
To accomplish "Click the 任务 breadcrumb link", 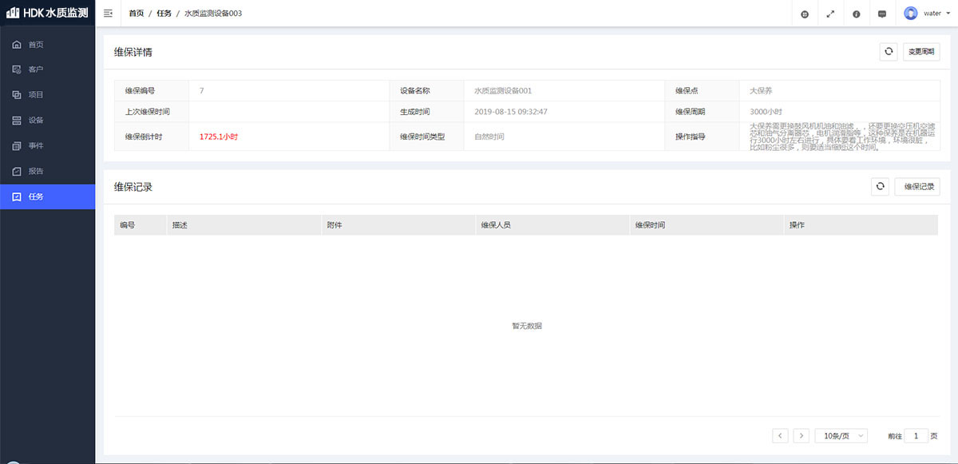I will coord(164,14).
